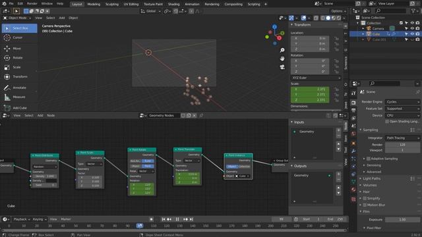422x237 pixels.
Task: Open the Render menu
Action: (32, 4)
